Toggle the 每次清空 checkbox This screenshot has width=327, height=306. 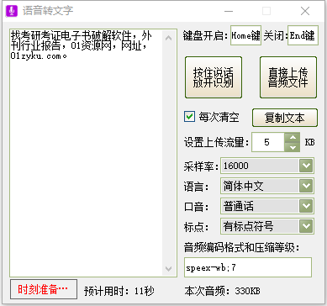(189, 116)
